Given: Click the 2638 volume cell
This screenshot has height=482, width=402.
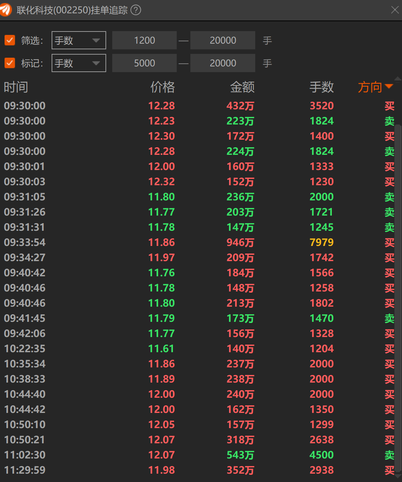Looking at the screenshot, I should point(322,439).
